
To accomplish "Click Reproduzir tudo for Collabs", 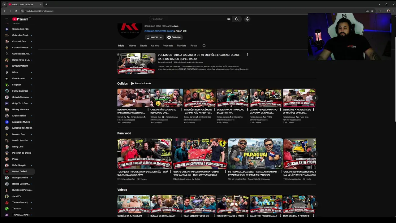I will tap(141, 83).
